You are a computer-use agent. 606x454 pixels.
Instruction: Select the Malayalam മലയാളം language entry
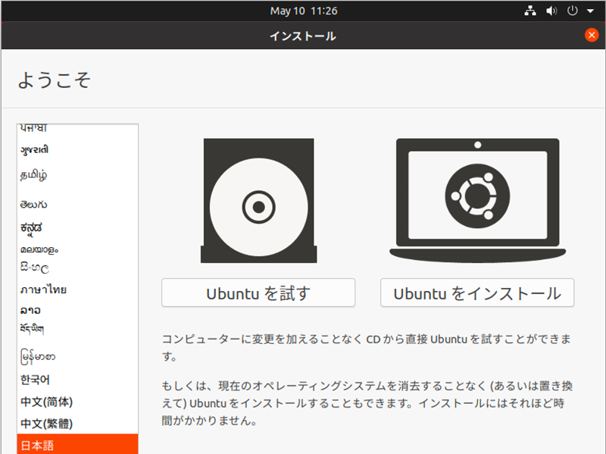pyautogui.click(x=77, y=249)
